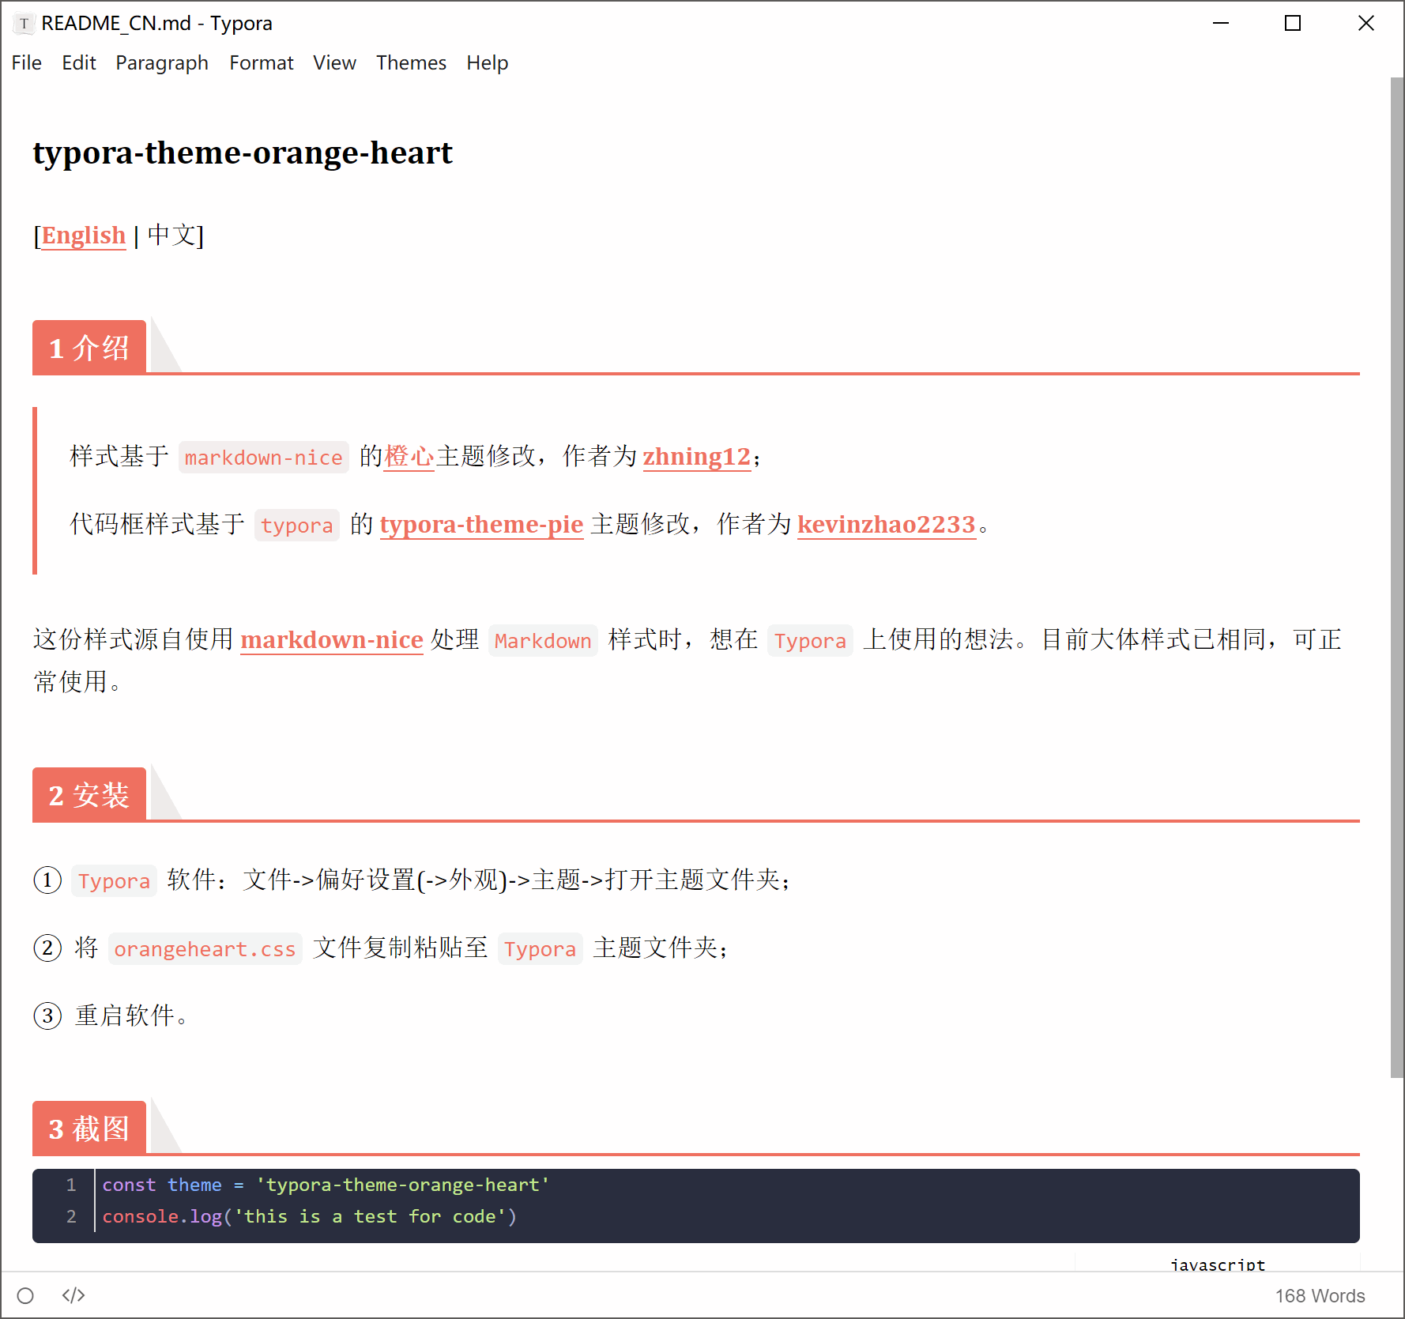Toggle the sidebar circle icon
The image size is (1405, 1319).
tap(25, 1295)
